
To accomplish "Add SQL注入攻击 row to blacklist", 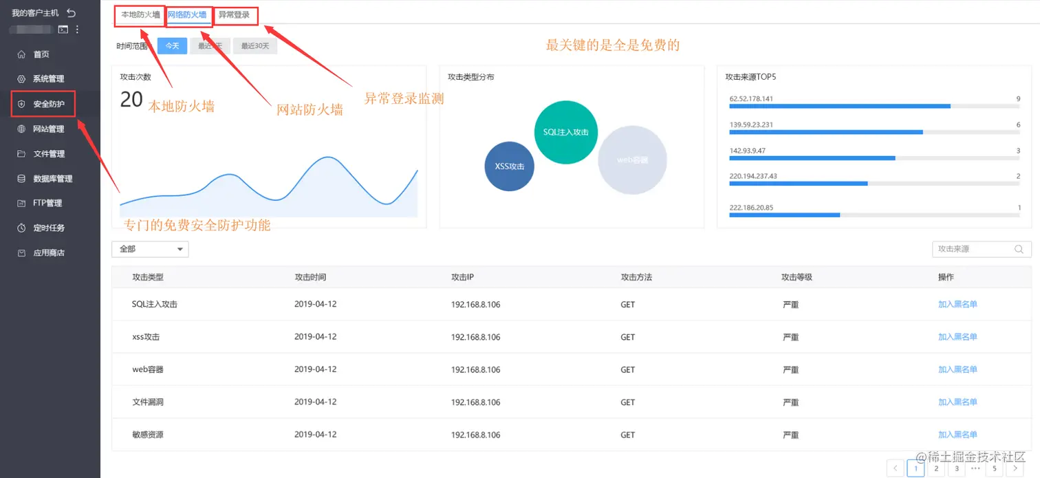I will click(957, 304).
